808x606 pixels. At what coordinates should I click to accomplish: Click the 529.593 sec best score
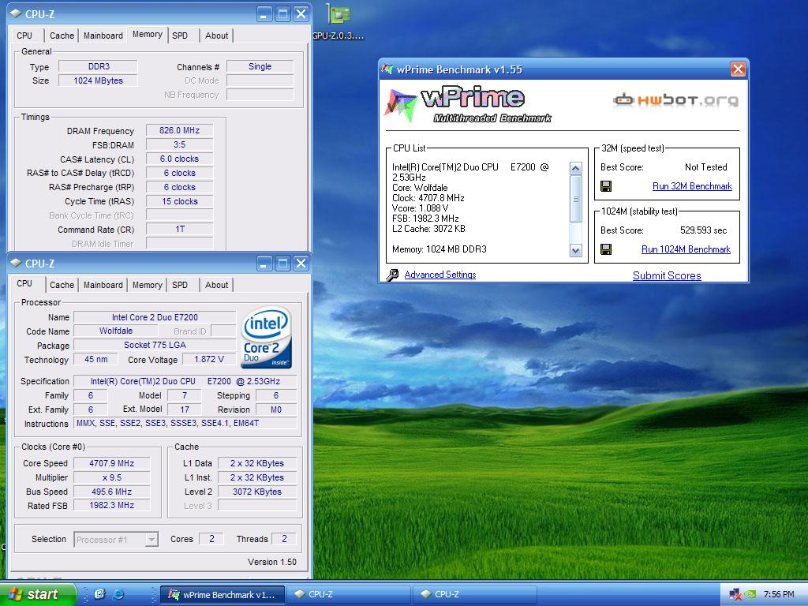[x=703, y=230]
